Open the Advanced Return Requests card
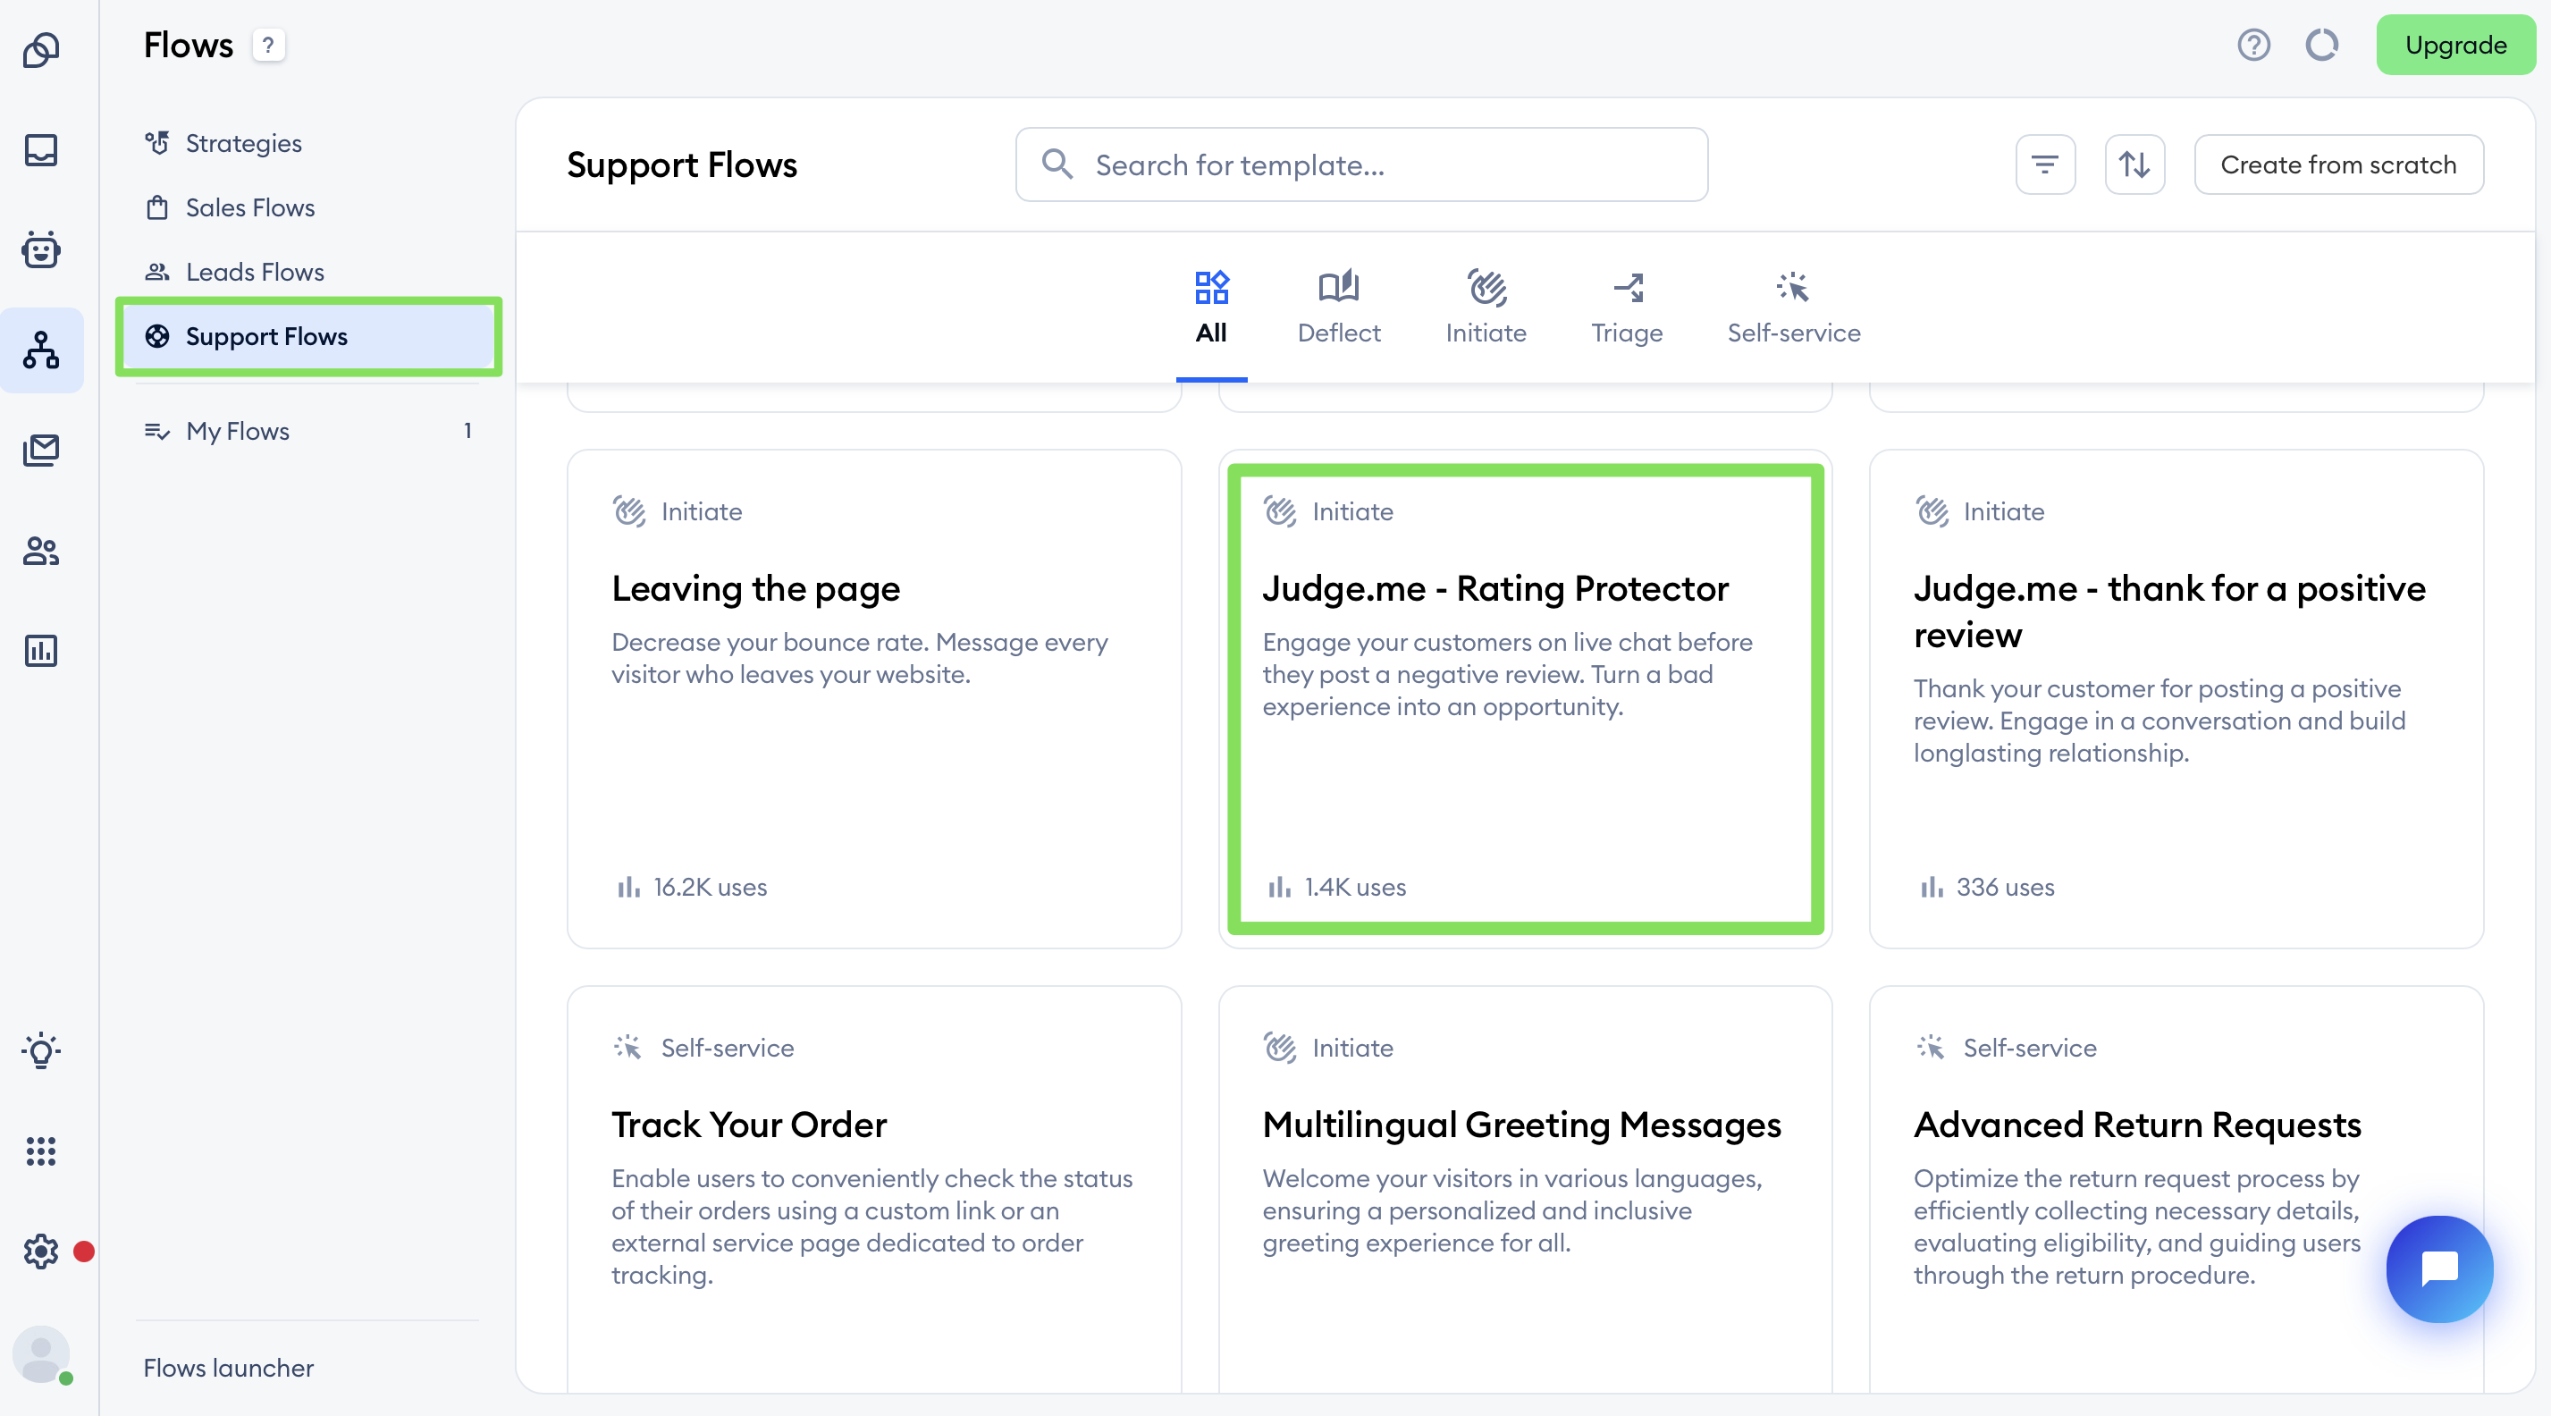This screenshot has width=2551, height=1416. 2176,1189
